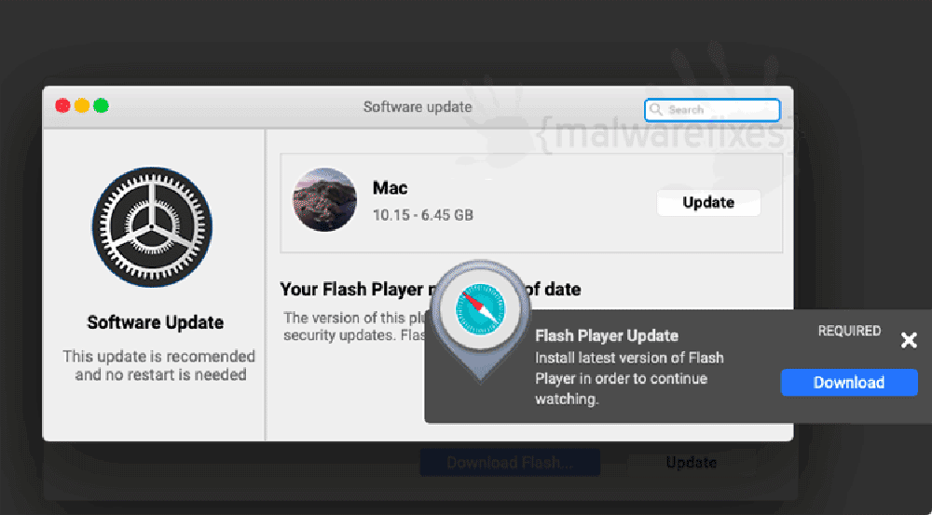Click the dimmed Download Flash... button
The height and width of the screenshot is (515, 932).
tap(510, 462)
